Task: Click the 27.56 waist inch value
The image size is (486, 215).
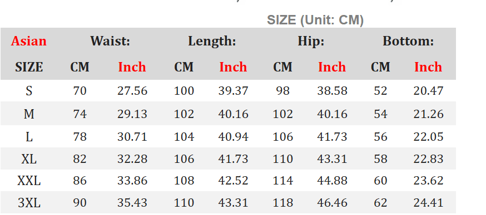Action: tap(132, 91)
